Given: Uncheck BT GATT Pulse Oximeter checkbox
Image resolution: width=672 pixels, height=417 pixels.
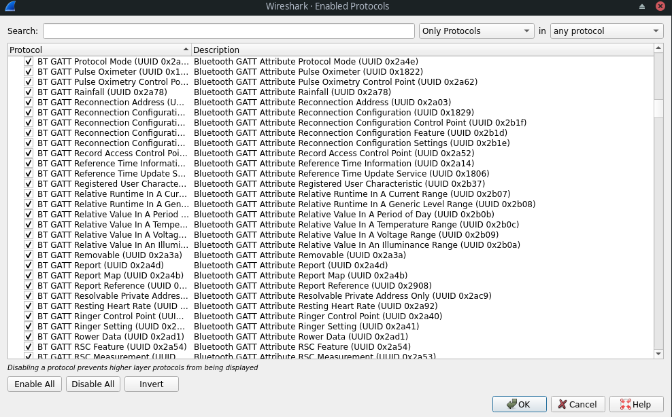Looking at the screenshot, I should (x=29, y=72).
